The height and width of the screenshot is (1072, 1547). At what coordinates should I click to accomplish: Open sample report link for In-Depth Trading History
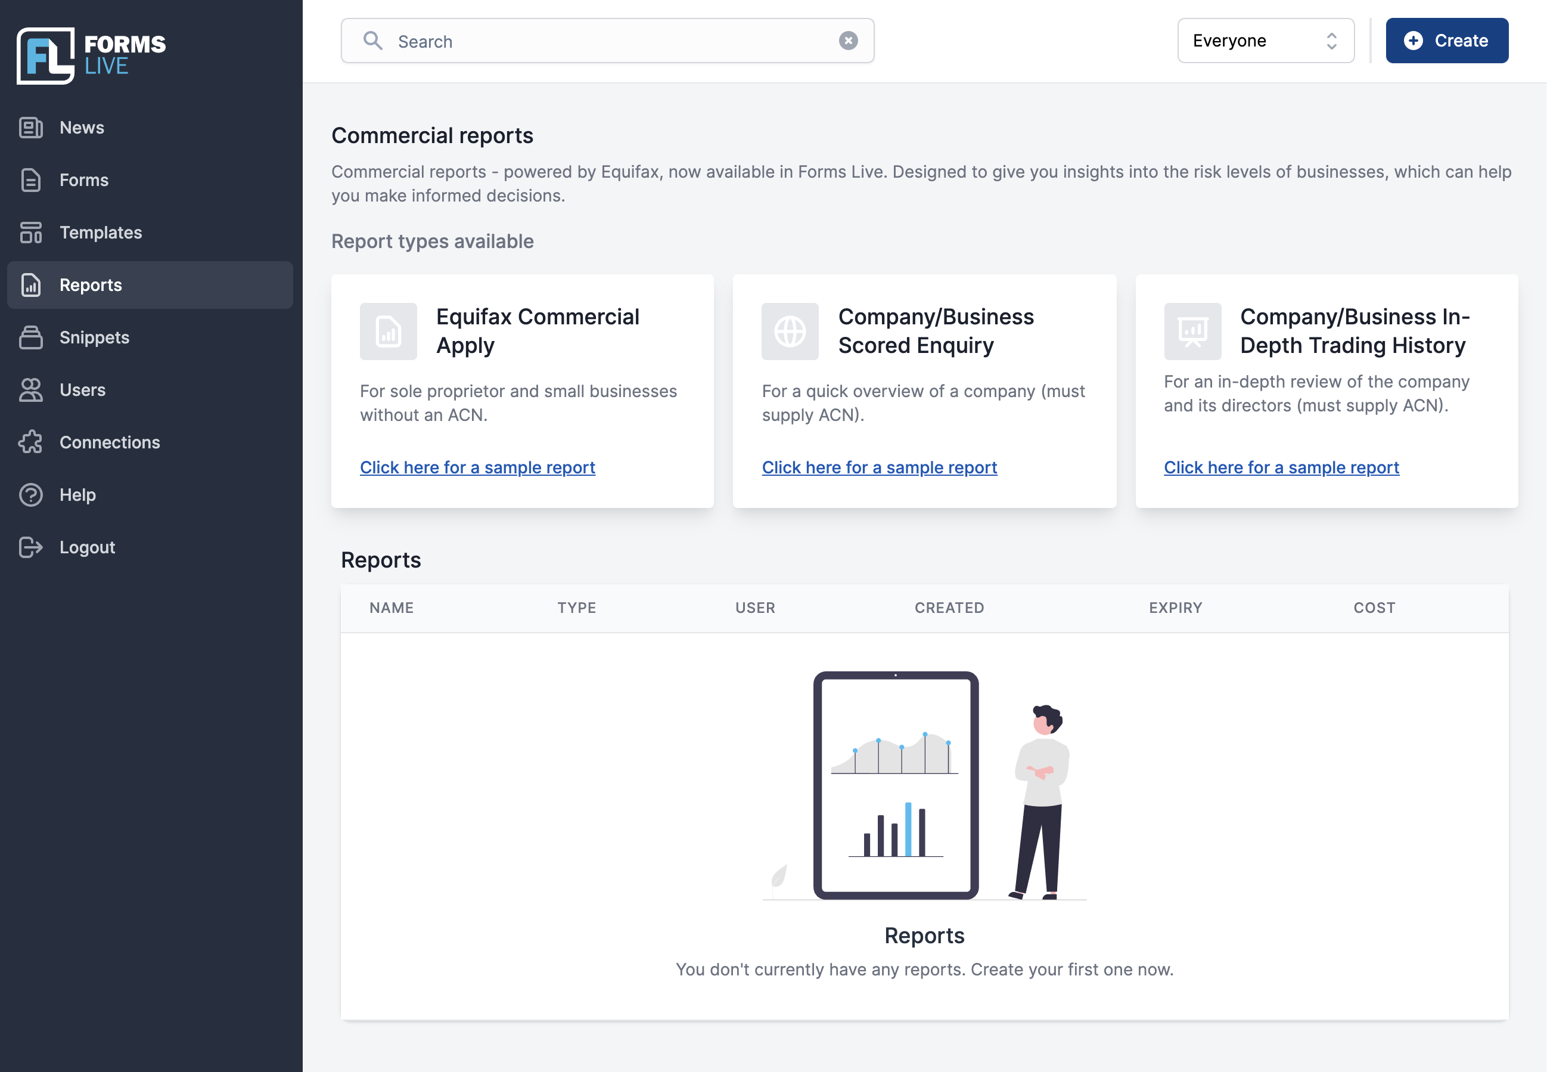tap(1281, 467)
